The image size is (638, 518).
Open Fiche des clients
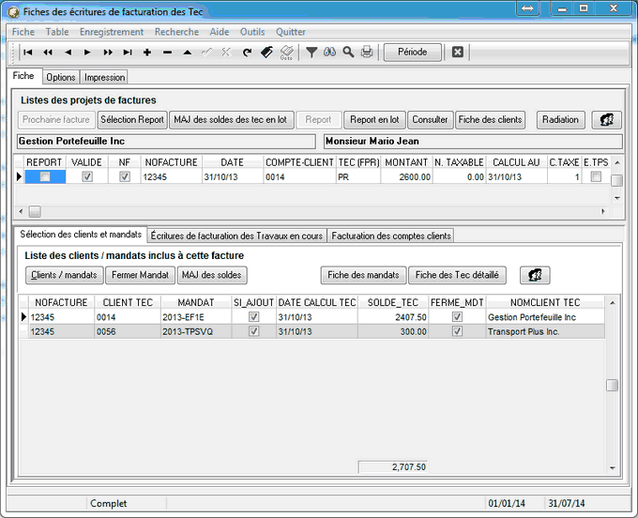(490, 119)
